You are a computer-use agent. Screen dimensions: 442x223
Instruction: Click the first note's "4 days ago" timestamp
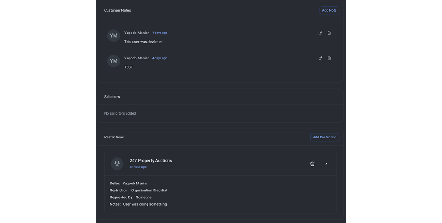click(160, 33)
